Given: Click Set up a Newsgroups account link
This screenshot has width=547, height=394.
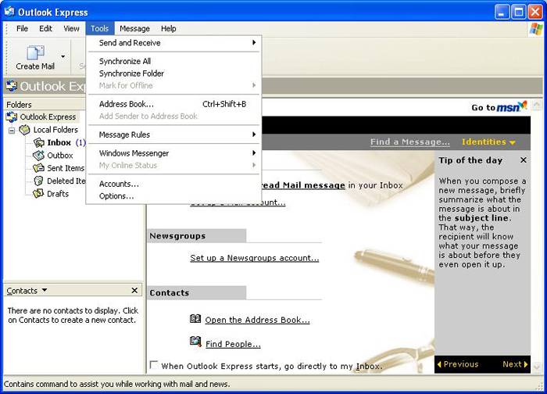Looking at the screenshot, I should (x=254, y=258).
